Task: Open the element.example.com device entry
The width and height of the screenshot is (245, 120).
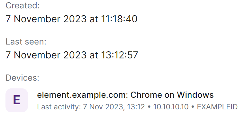Action: [x=122, y=100]
